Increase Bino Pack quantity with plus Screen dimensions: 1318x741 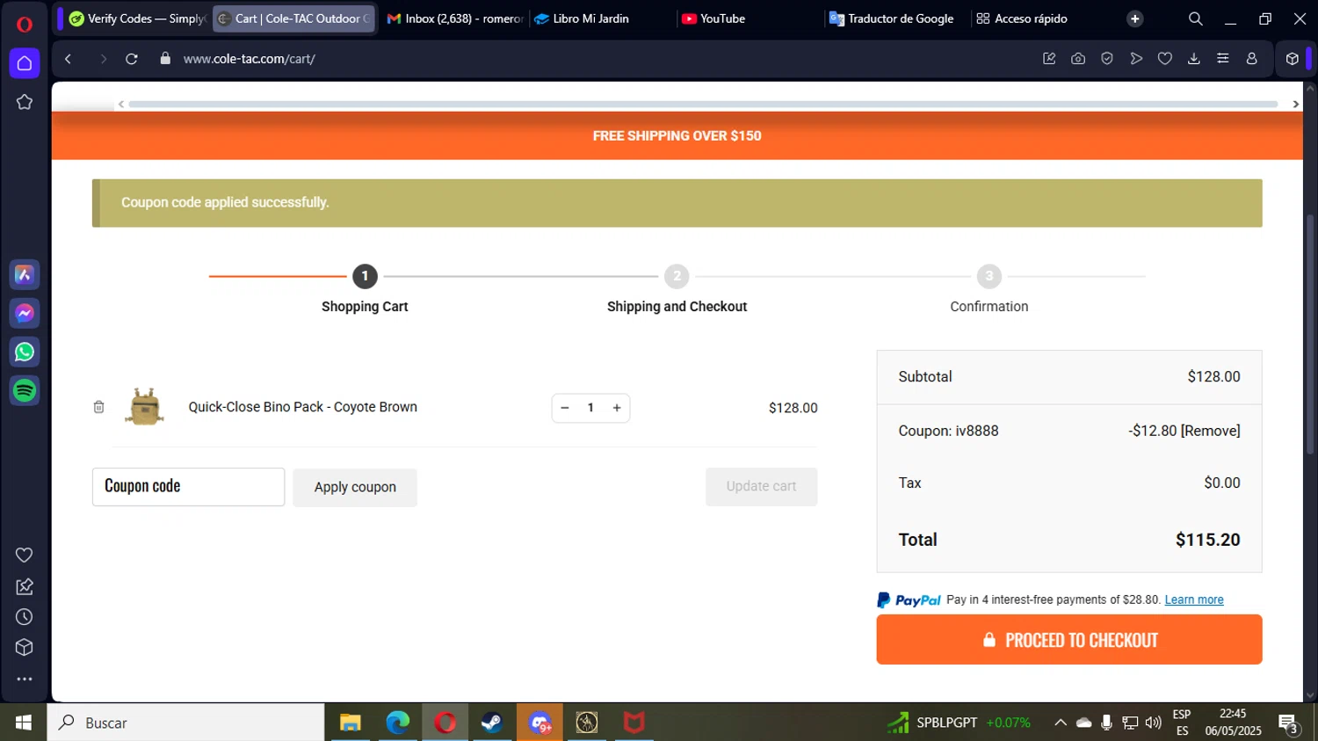click(617, 408)
